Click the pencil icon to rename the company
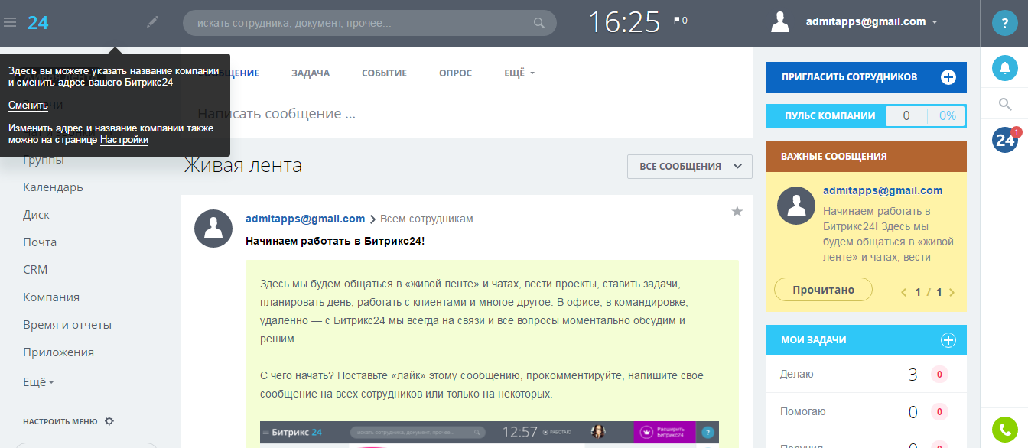 151,22
